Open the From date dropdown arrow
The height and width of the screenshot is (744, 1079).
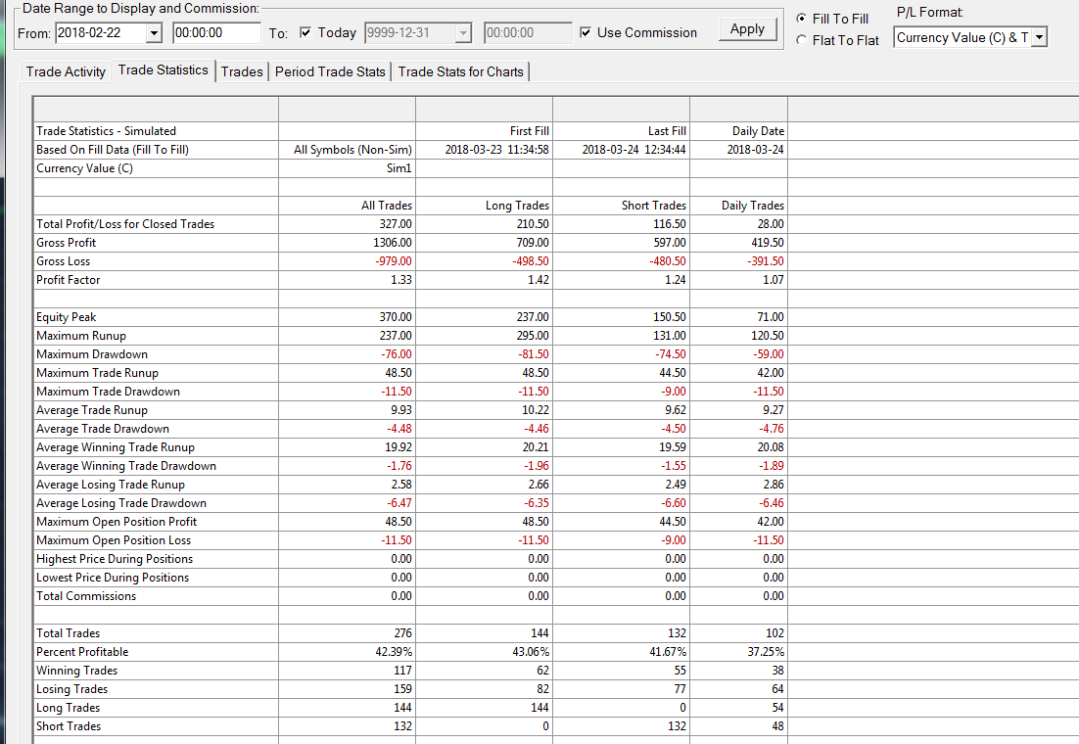click(x=154, y=33)
